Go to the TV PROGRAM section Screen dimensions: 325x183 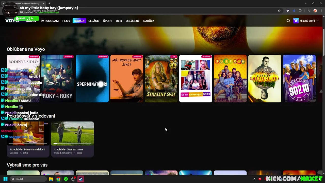[x=50, y=21]
